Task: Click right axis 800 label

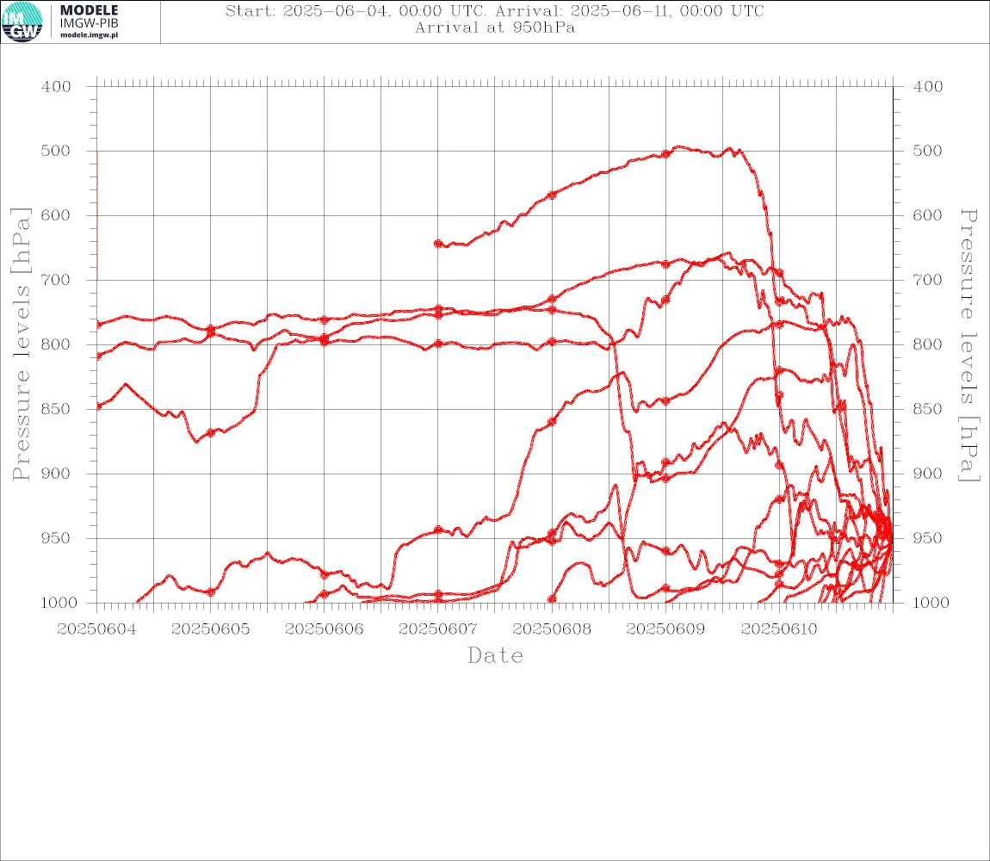Action: pos(927,345)
